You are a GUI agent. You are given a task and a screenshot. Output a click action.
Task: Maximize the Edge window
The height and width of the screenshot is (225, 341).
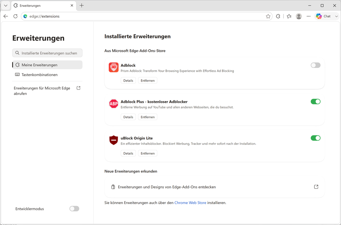pyautogui.click(x=322, y=6)
